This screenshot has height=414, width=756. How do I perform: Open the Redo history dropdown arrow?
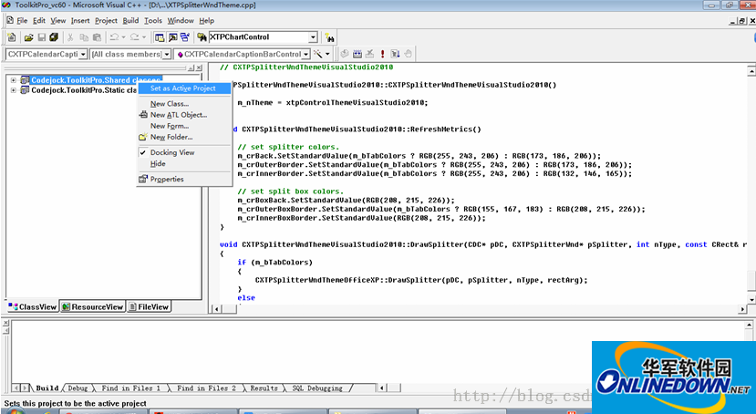(x=143, y=37)
